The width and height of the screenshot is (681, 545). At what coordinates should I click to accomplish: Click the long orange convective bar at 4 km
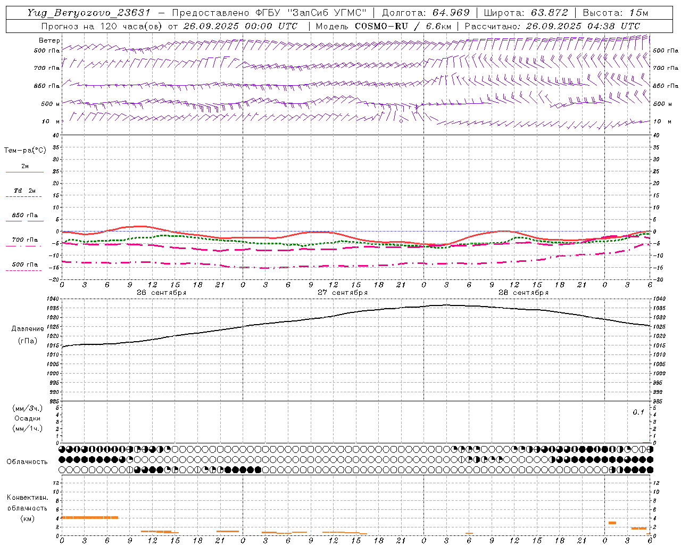[x=90, y=517]
